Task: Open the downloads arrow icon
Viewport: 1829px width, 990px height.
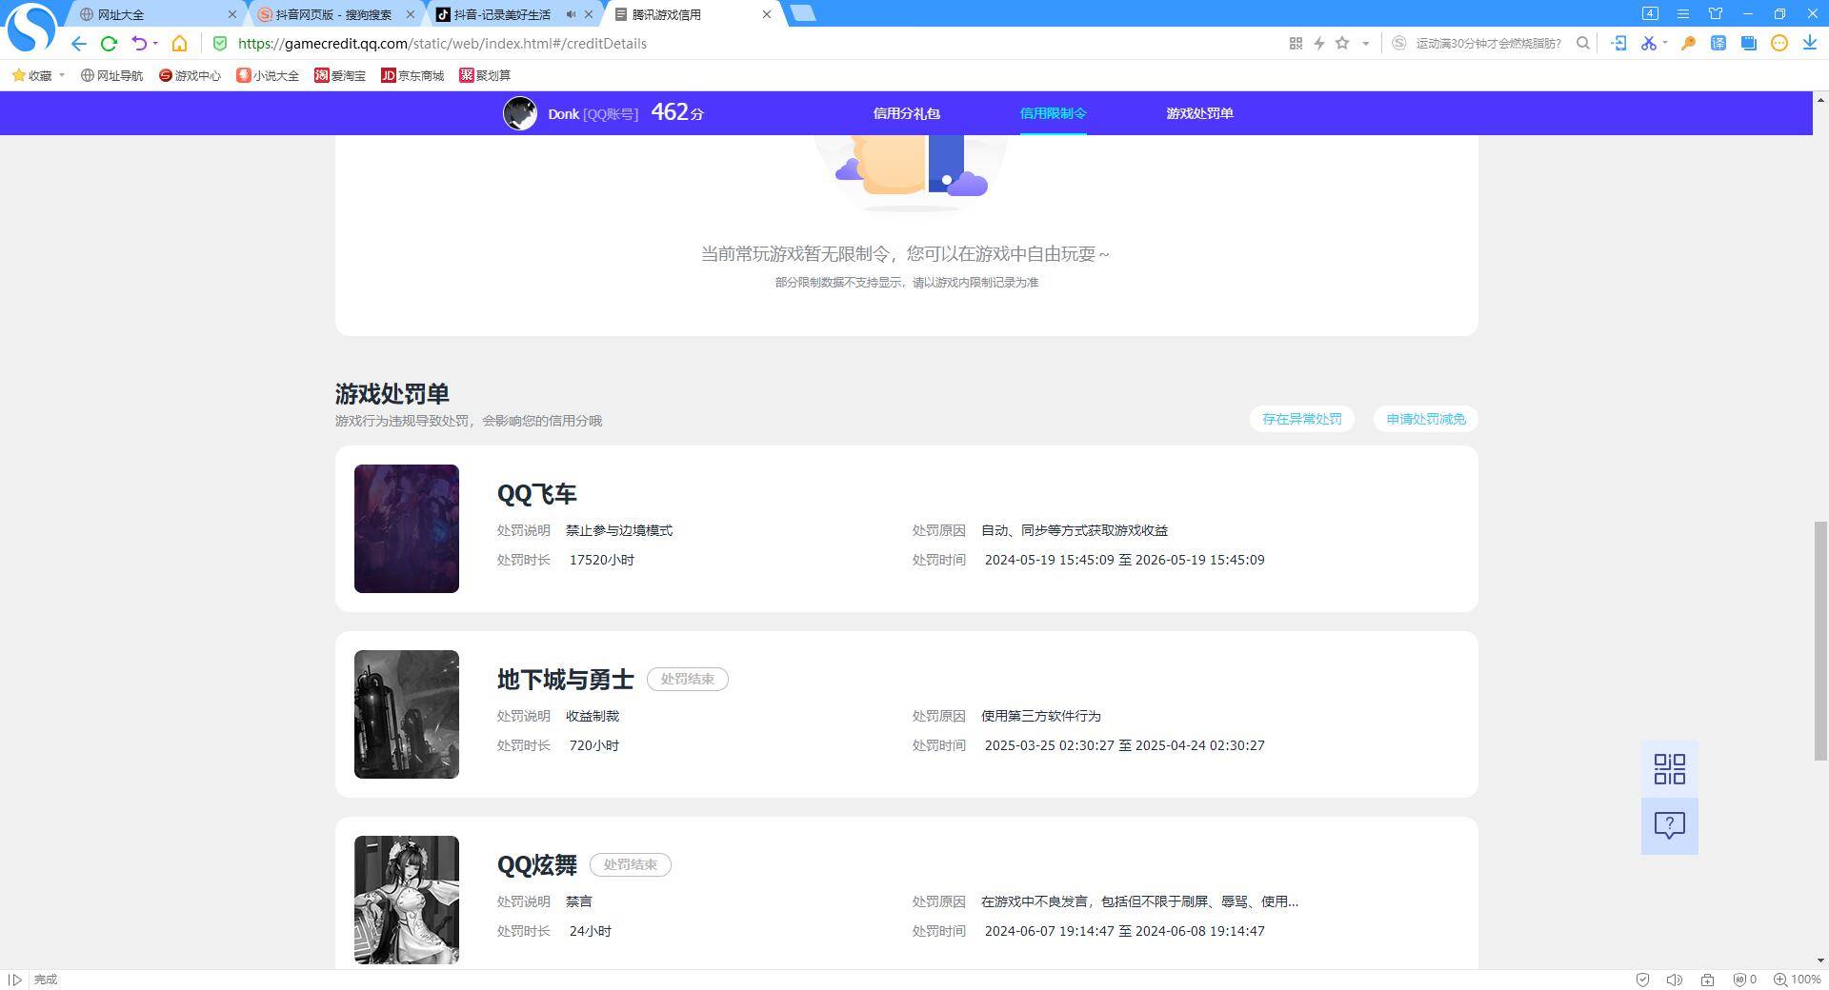Action: click(1809, 44)
